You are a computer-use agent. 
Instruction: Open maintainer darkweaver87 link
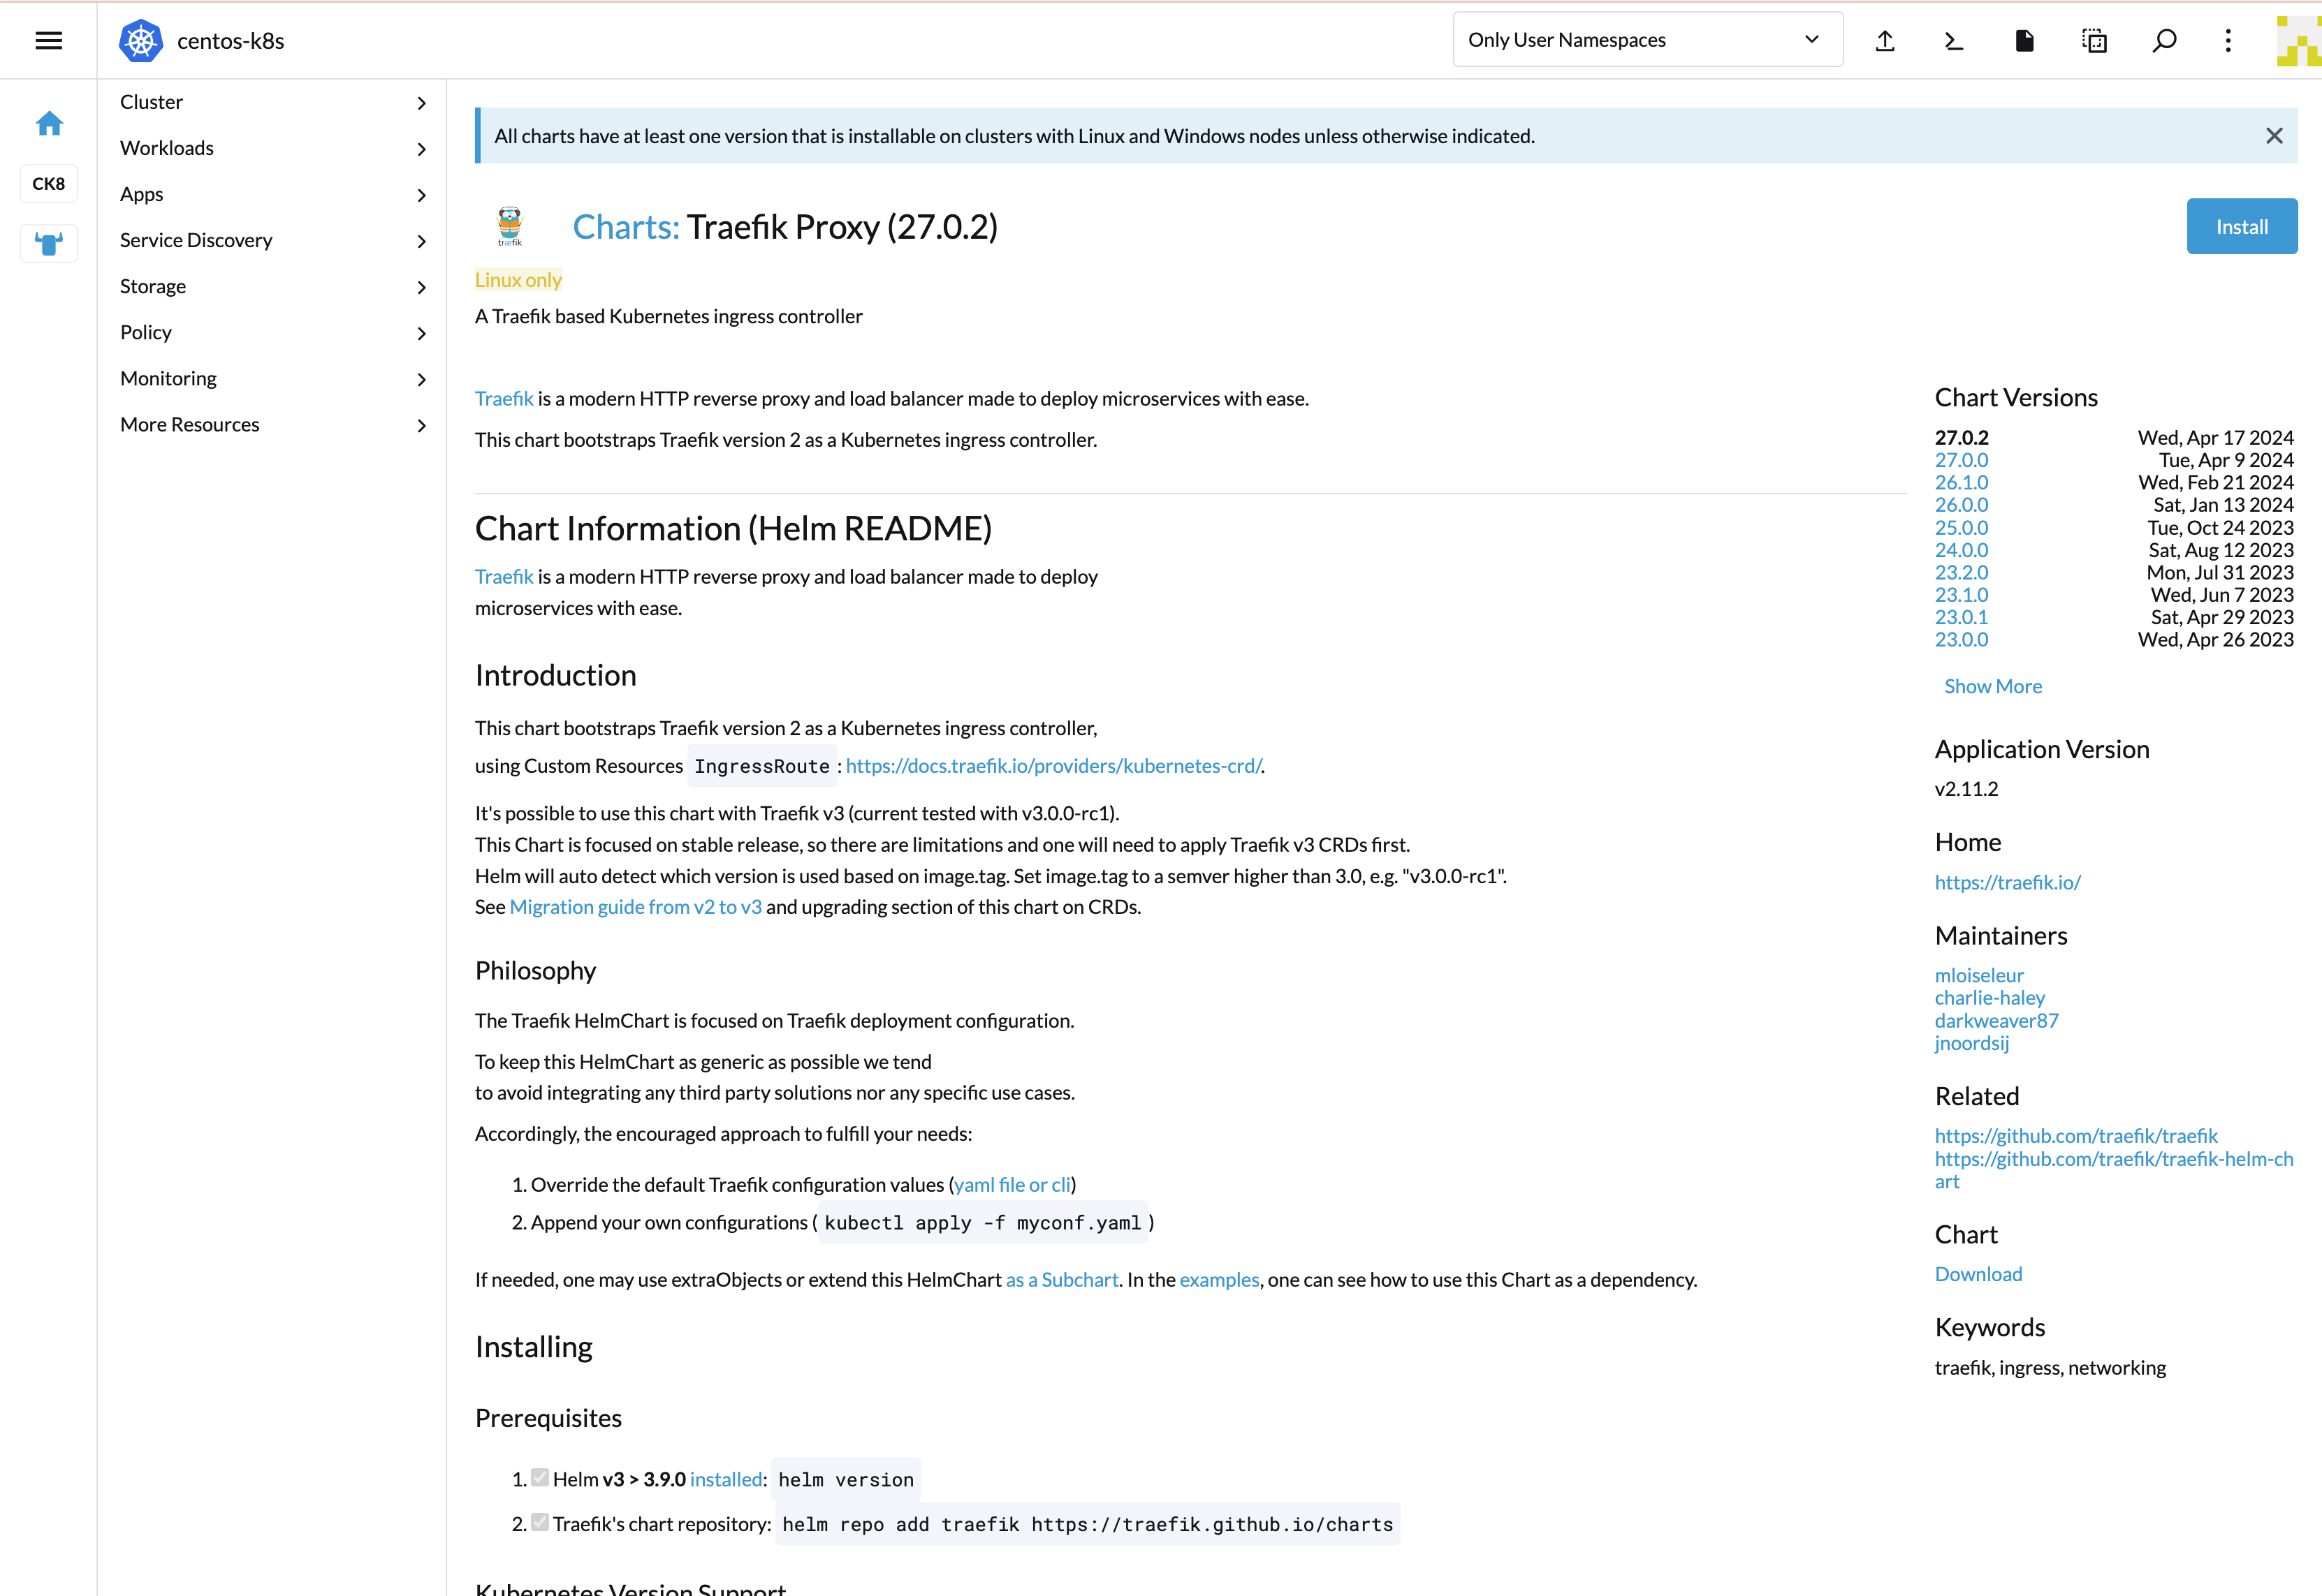(x=1996, y=1020)
